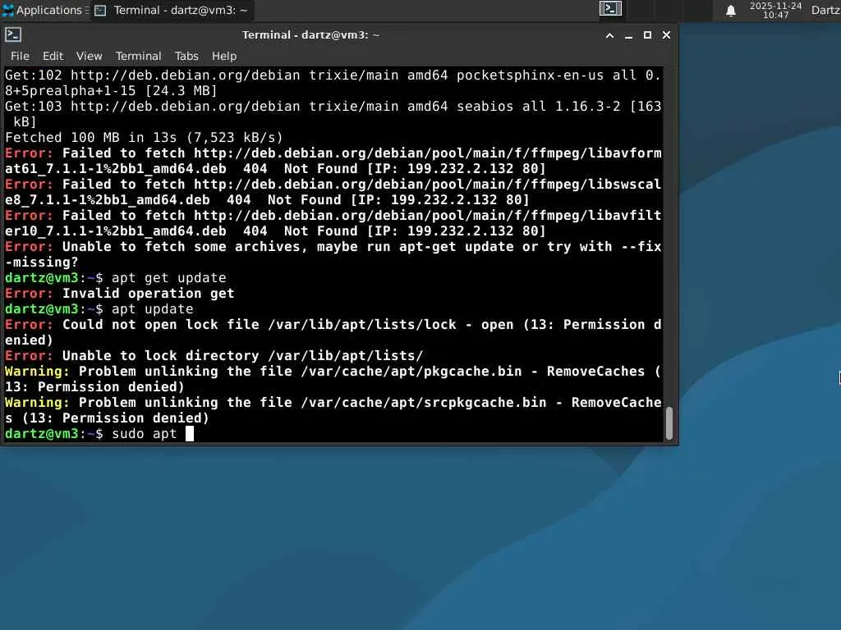Image resolution: width=841 pixels, height=630 pixels.
Task: Click the terminal launcher icon in the top panel
Action: click(610, 9)
